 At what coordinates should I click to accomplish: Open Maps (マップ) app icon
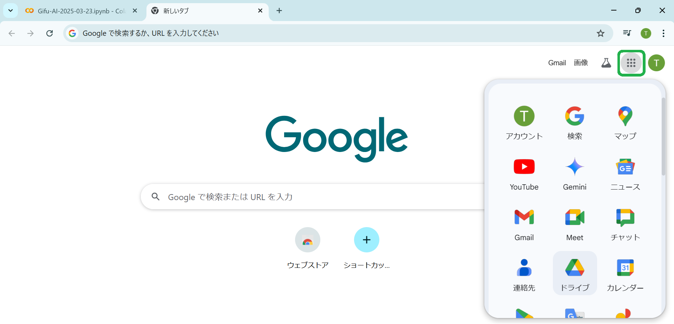click(x=625, y=123)
